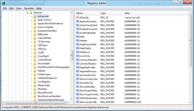Click tree pane scroll down arrow
Viewport: 194px width, 111px height.
click(72, 99)
